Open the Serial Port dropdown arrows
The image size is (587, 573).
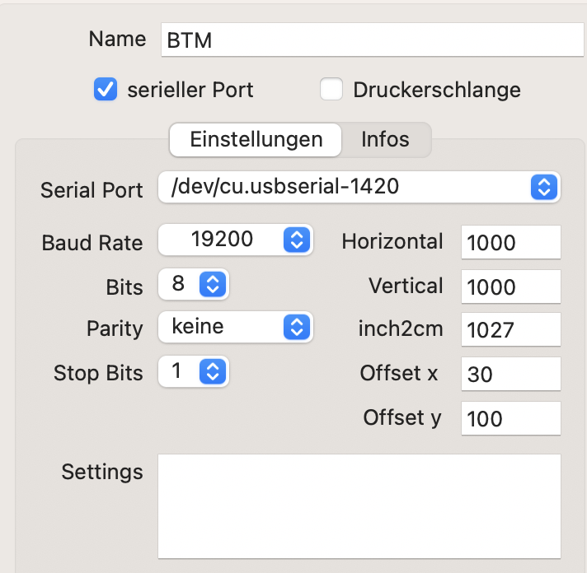tap(544, 187)
